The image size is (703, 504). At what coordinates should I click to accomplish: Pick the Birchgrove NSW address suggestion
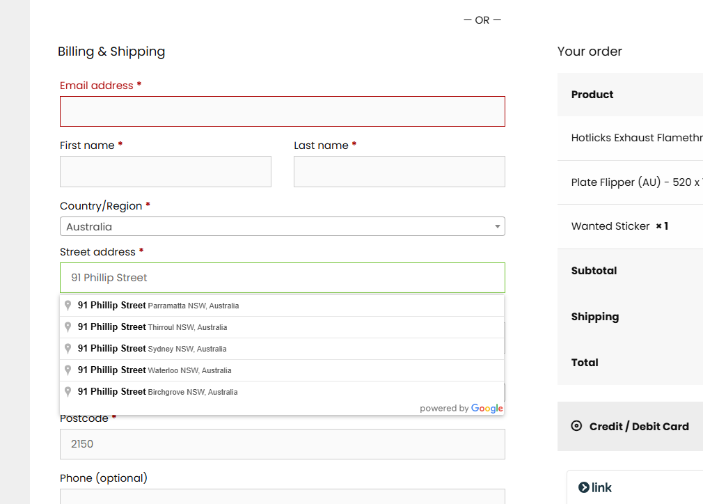click(x=282, y=391)
